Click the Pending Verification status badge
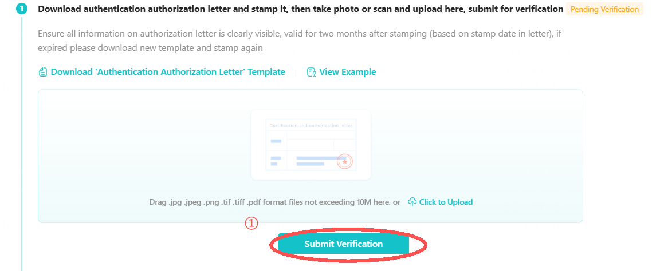Screen dimensions: 672x271 point(604,9)
